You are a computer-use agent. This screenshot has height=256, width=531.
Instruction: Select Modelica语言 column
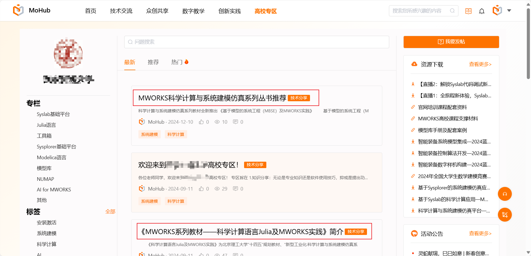(52, 158)
